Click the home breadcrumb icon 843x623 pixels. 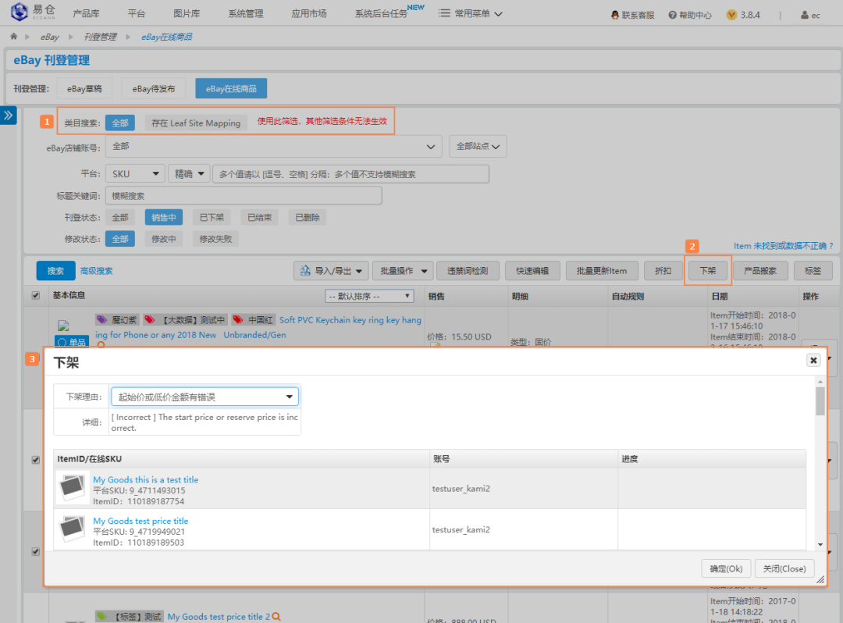[13, 37]
